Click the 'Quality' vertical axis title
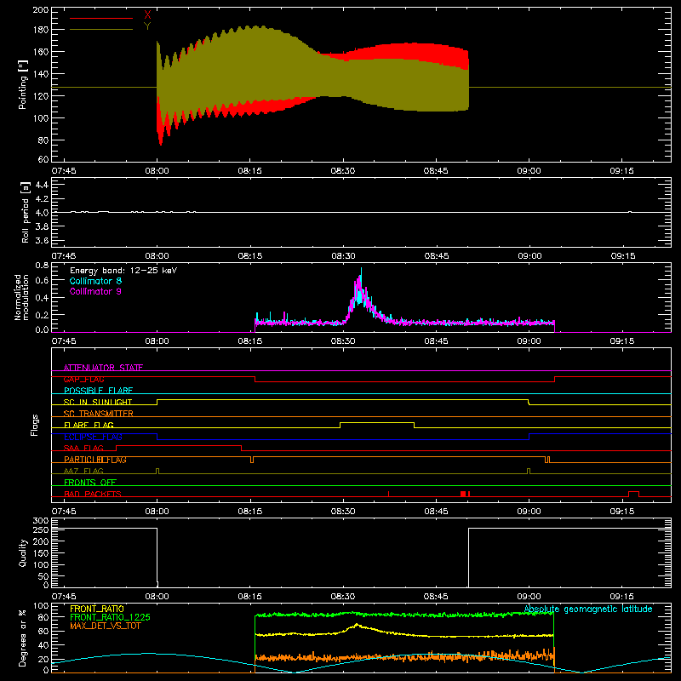Viewport: 681px width, 681px height. point(23,552)
